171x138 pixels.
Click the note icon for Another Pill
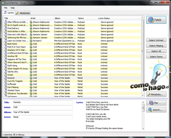5,56
